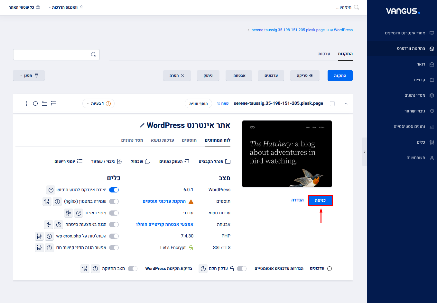Click the אבטחה toolbar button

pyautogui.click(x=239, y=76)
